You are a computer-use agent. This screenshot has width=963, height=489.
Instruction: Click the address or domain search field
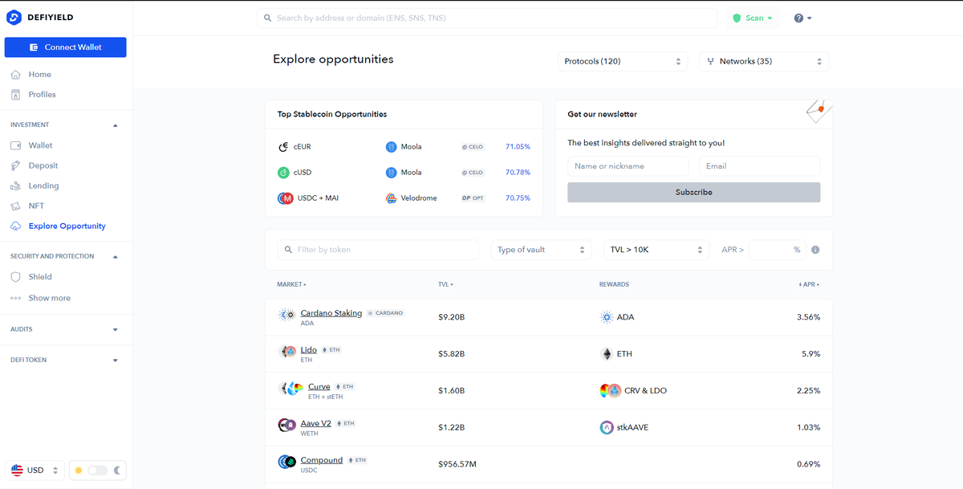pyautogui.click(x=487, y=18)
